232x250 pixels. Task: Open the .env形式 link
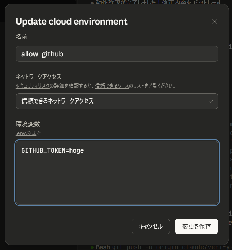tap(26, 133)
